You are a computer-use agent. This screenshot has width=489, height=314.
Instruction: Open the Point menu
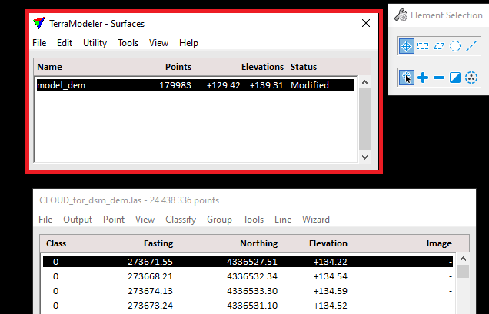(x=114, y=220)
